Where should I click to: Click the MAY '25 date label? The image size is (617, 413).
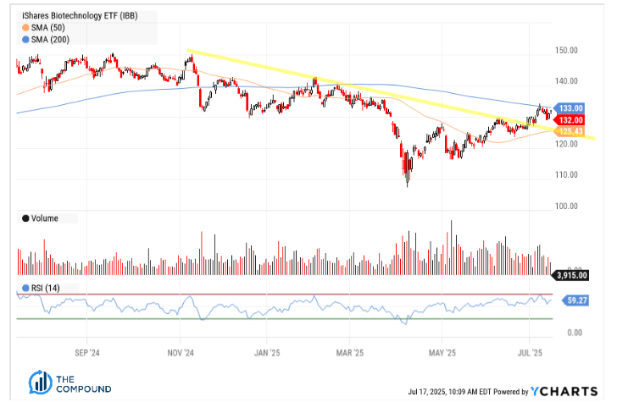click(x=442, y=353)
